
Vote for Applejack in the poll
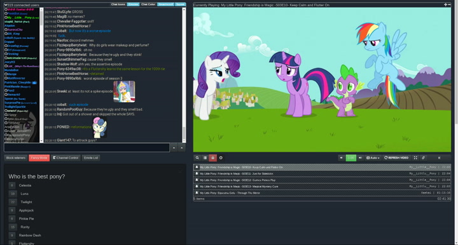(12, 210)
